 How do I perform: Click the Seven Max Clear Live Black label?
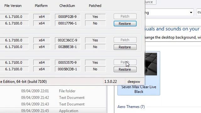click(139, 89)
